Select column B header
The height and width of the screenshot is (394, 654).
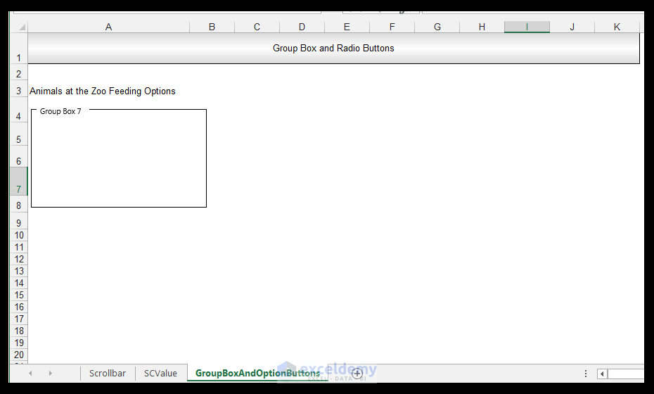[x=212, y=27]
